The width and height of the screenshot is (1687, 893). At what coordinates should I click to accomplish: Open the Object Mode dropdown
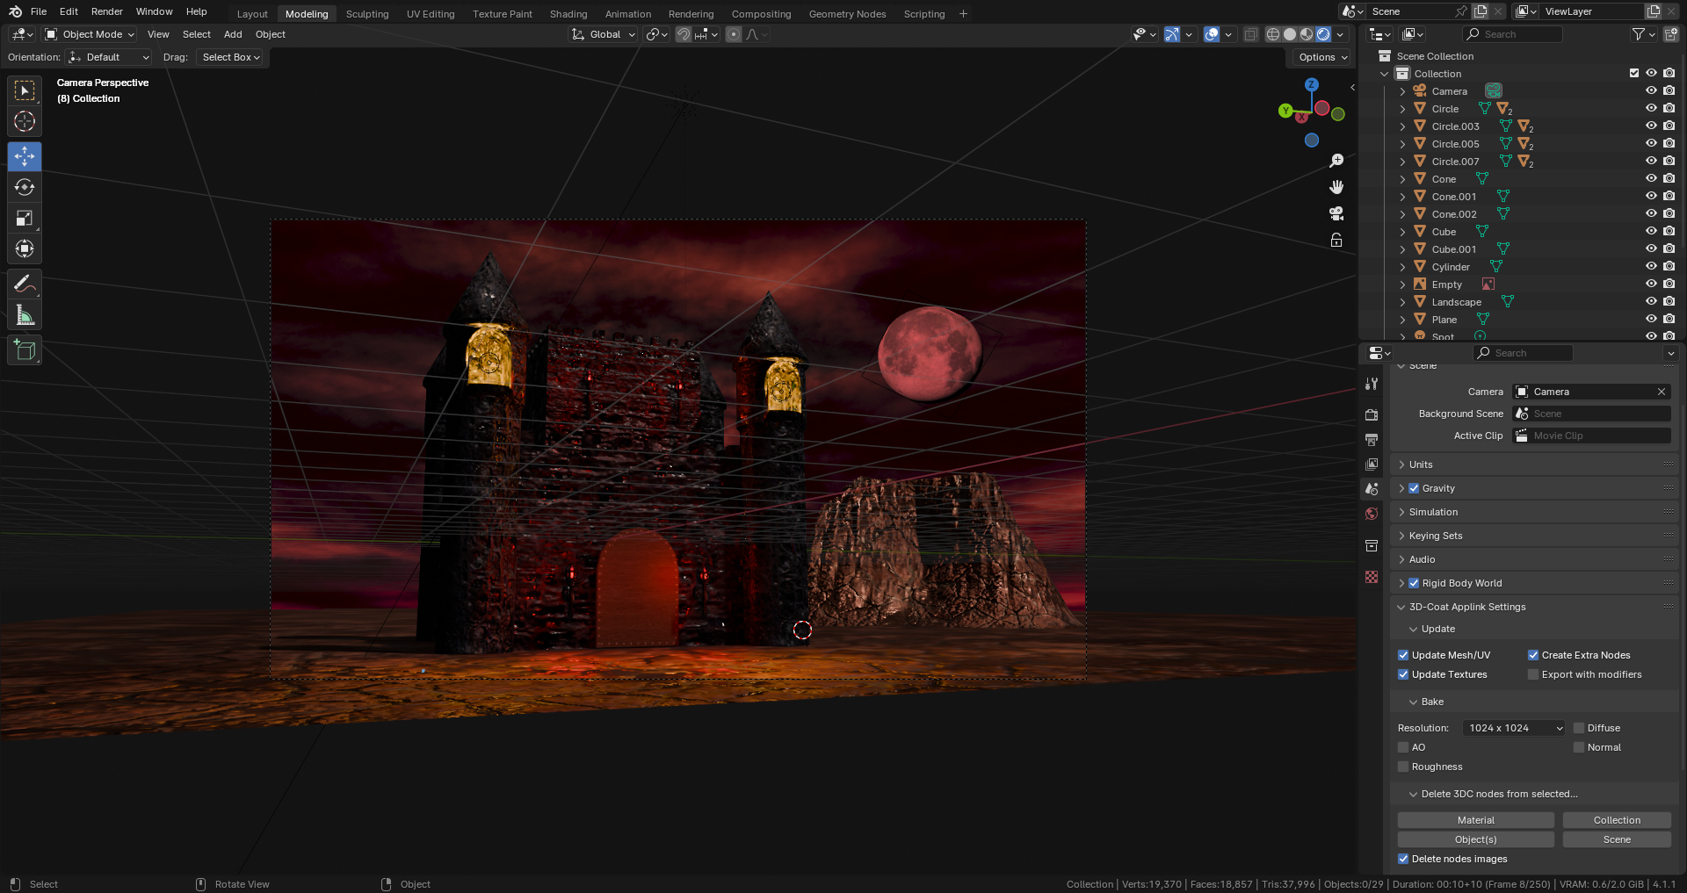91,34
